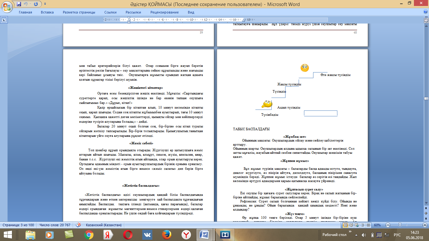Switch to the Разметка страницы tab

point(79,12)
